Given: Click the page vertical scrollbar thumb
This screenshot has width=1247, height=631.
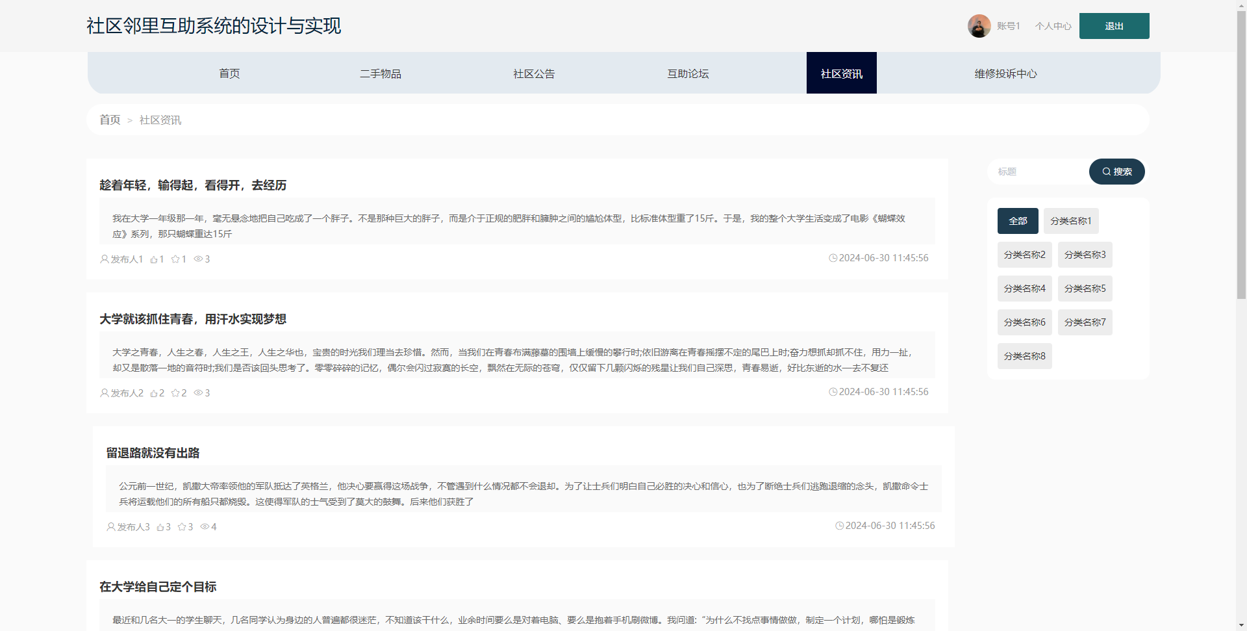Looking at the screenshot, I should (1241, 155).
